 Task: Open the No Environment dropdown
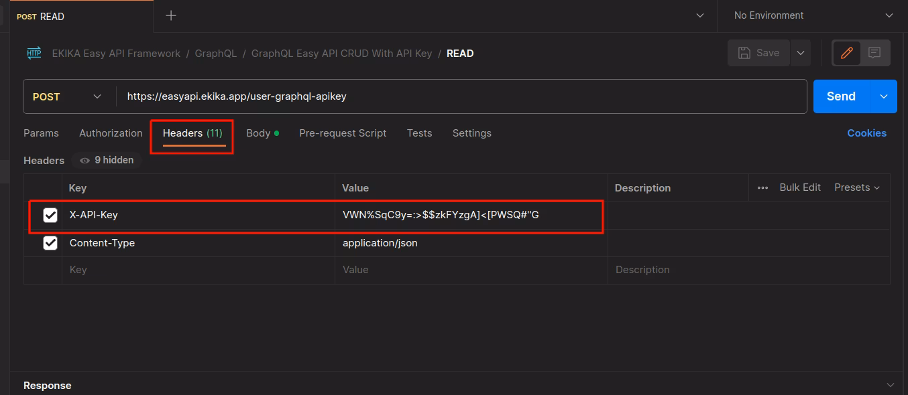pyautogui.click(x=813, y=15)
